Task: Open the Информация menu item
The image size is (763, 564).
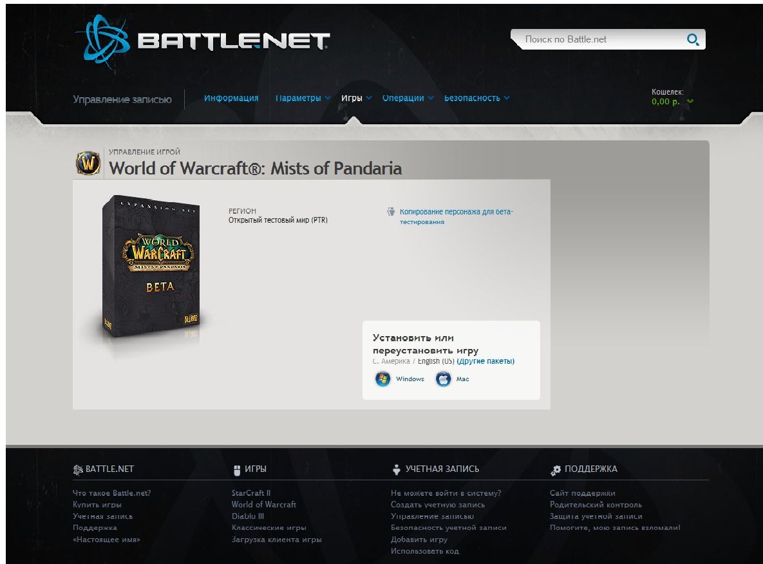Action: point(231,99)
